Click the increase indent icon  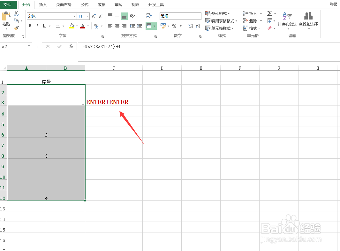pyautogui.click(x=139, y=26)
